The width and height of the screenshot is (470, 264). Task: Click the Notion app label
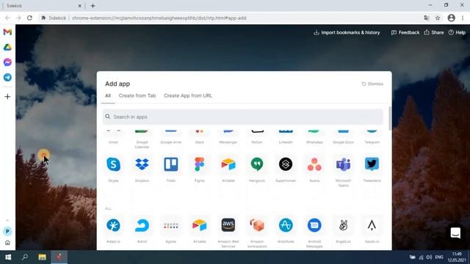point(257,142)
